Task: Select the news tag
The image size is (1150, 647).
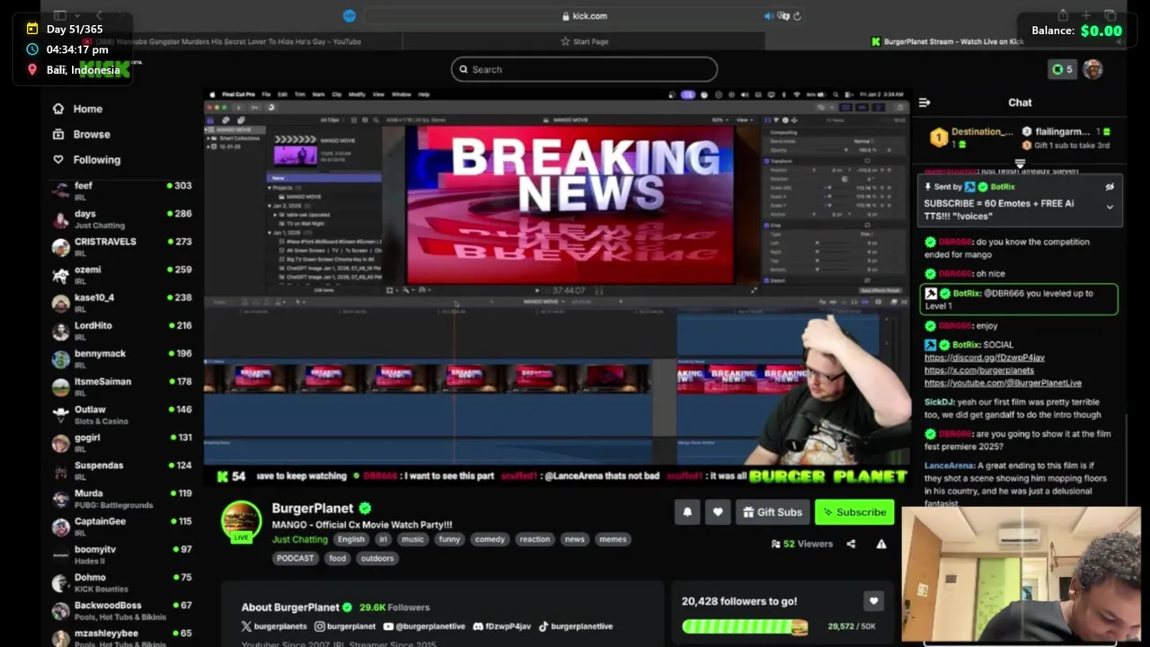Action: (x=575, y=539)
